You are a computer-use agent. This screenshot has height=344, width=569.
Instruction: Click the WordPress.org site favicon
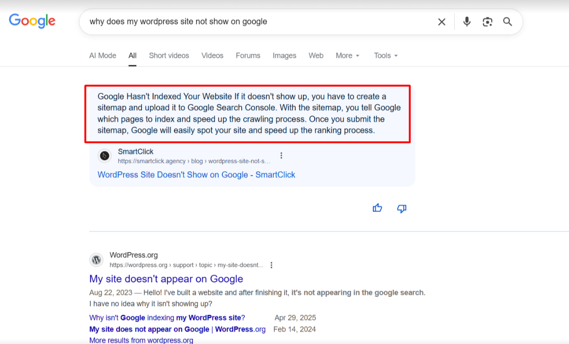click(96, 260)
